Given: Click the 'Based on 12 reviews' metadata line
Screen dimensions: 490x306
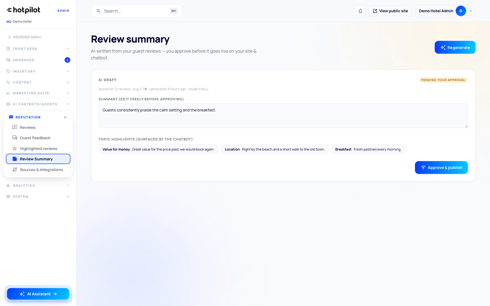Looking at the screenshot, I should 153,89.
